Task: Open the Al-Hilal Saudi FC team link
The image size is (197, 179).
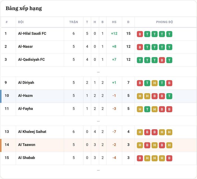Action: pos(32,33)
